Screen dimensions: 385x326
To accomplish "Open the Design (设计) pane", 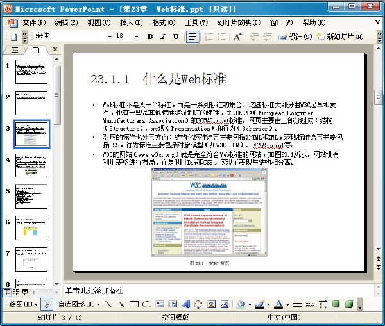I will pyautogui.click(x=295, y=37).
